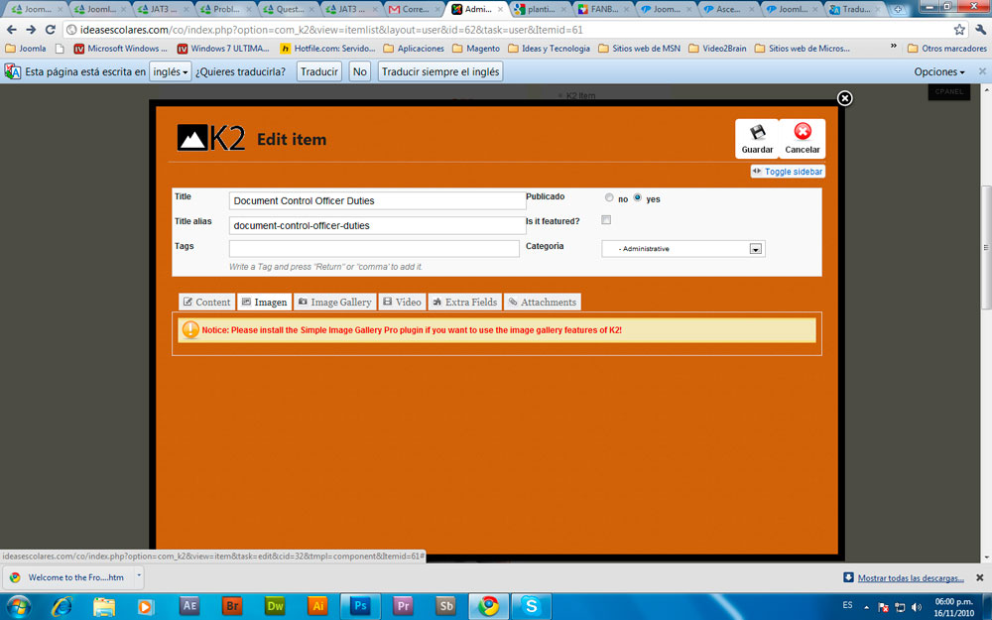The height and width of the screenshot is (620, 992).
Task: Switch to the Imagen tab
Action: 265,302
